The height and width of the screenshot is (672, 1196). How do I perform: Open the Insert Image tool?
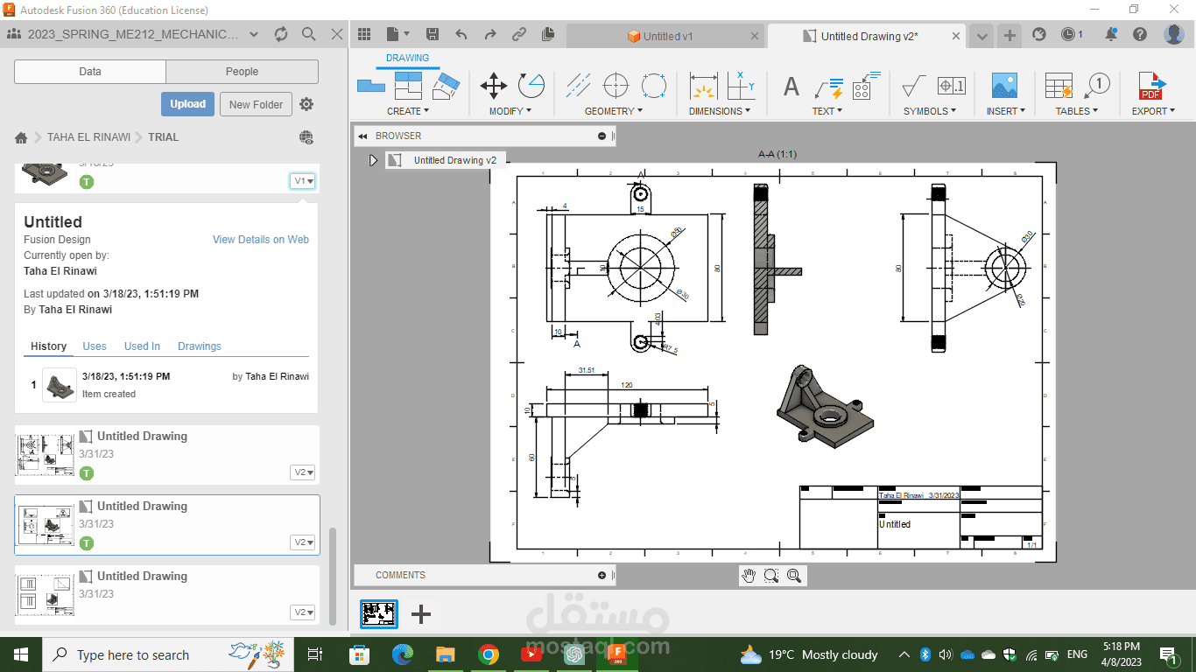[1004, 86]
